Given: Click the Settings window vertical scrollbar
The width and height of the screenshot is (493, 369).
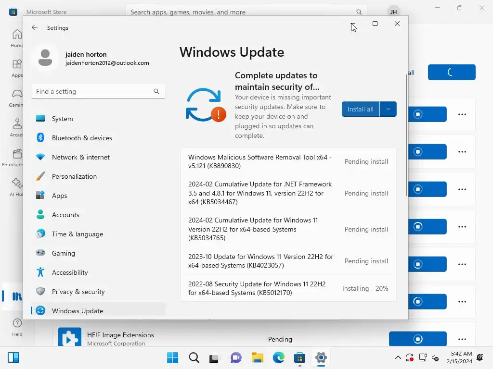Looking at the screenshot, I should [x=406, y=135].
